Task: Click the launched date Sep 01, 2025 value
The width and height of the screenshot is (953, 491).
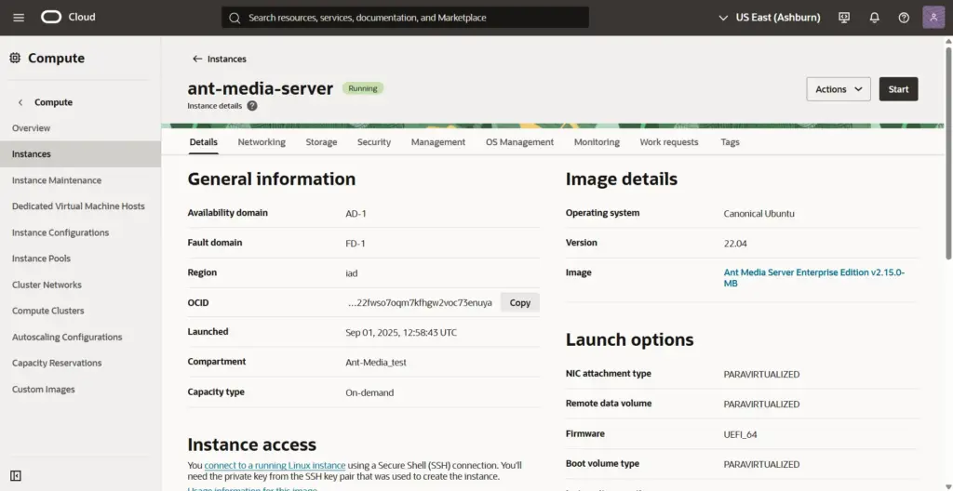Action: click(x=401, y=332)
